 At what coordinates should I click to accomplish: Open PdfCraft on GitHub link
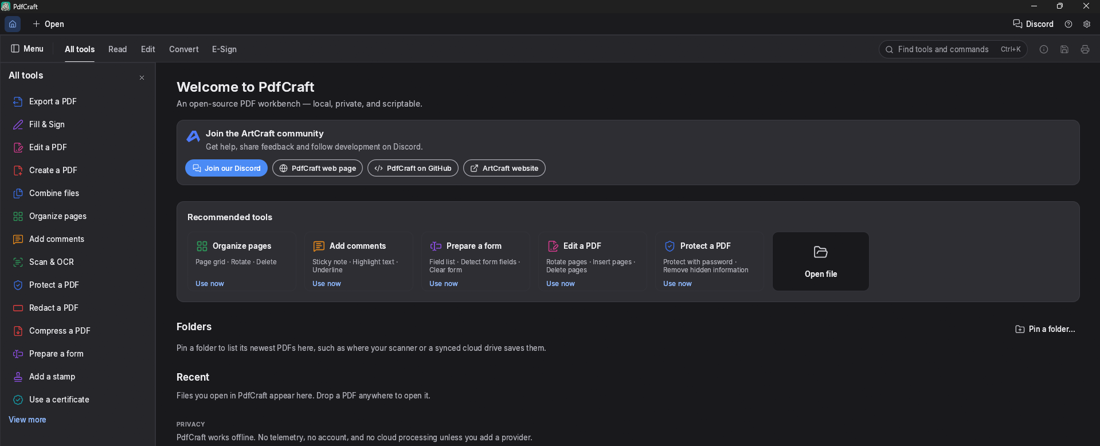[x=413, y=168]
